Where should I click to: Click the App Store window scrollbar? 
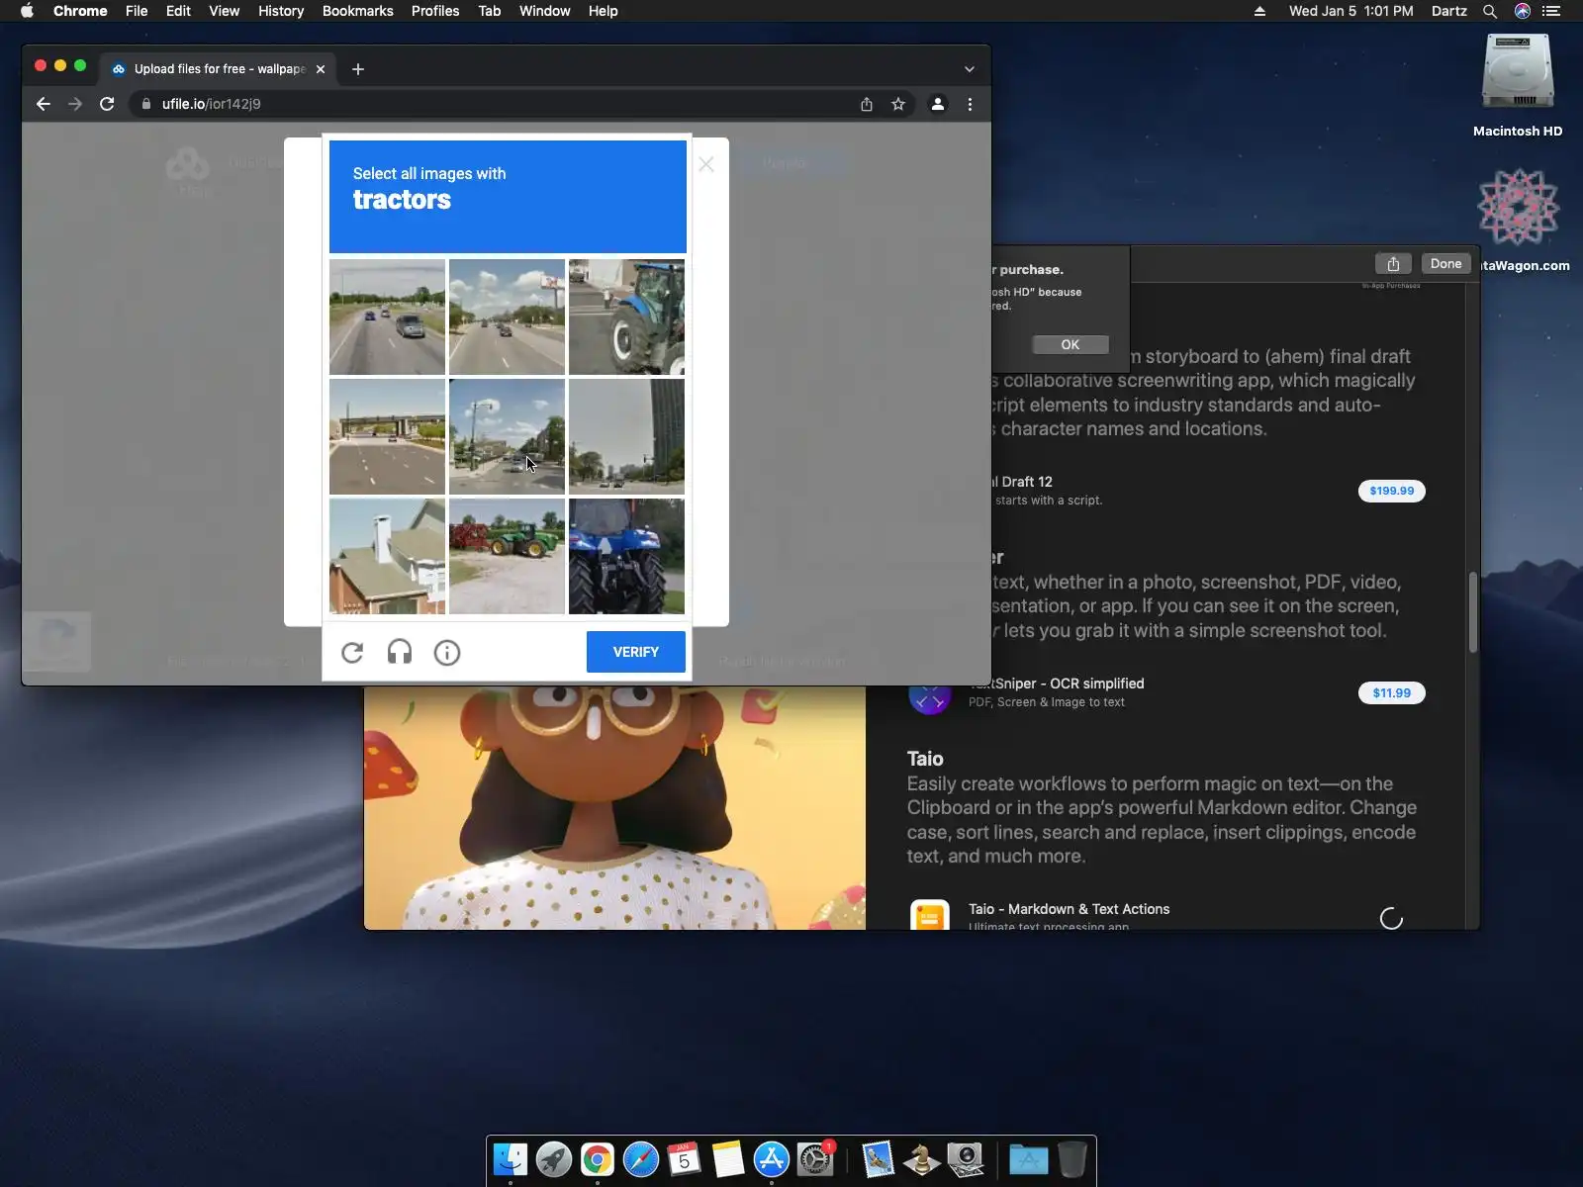(1472, 611)
